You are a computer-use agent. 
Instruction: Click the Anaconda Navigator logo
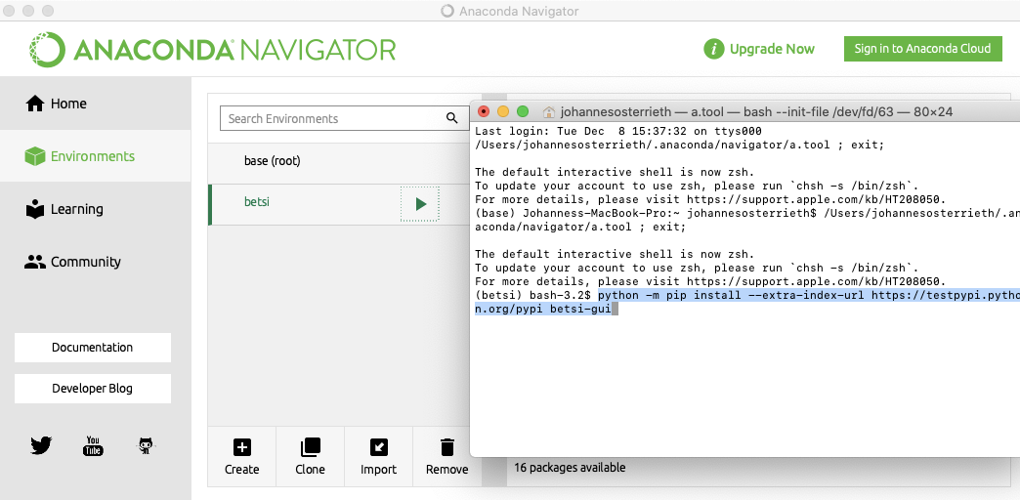coord(212,50)
